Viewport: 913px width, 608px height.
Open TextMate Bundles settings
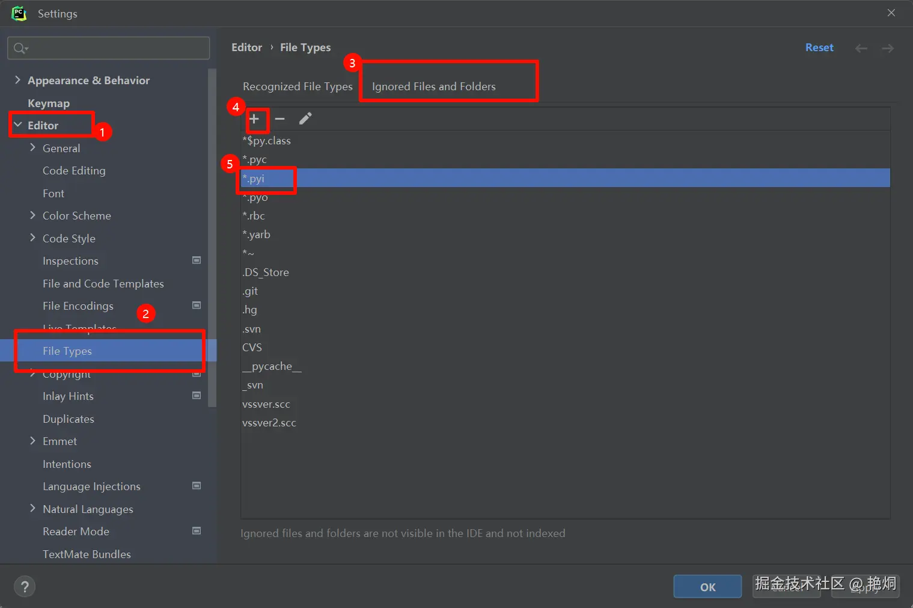click(x=87, y=554)
